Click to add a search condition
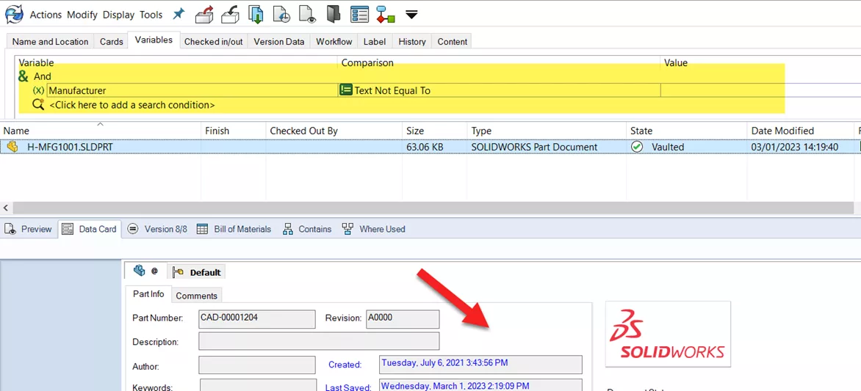 132,105
